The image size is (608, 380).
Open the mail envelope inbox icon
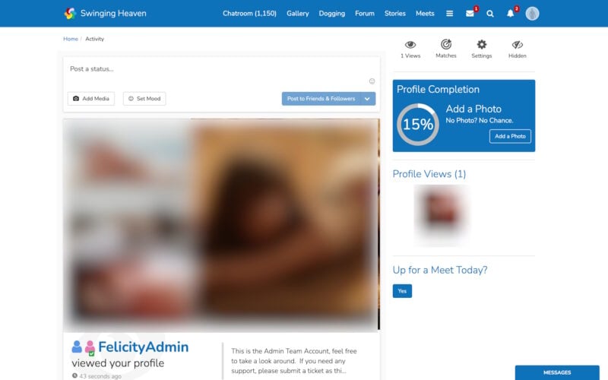pyautogui.click(x=470, y=14)
